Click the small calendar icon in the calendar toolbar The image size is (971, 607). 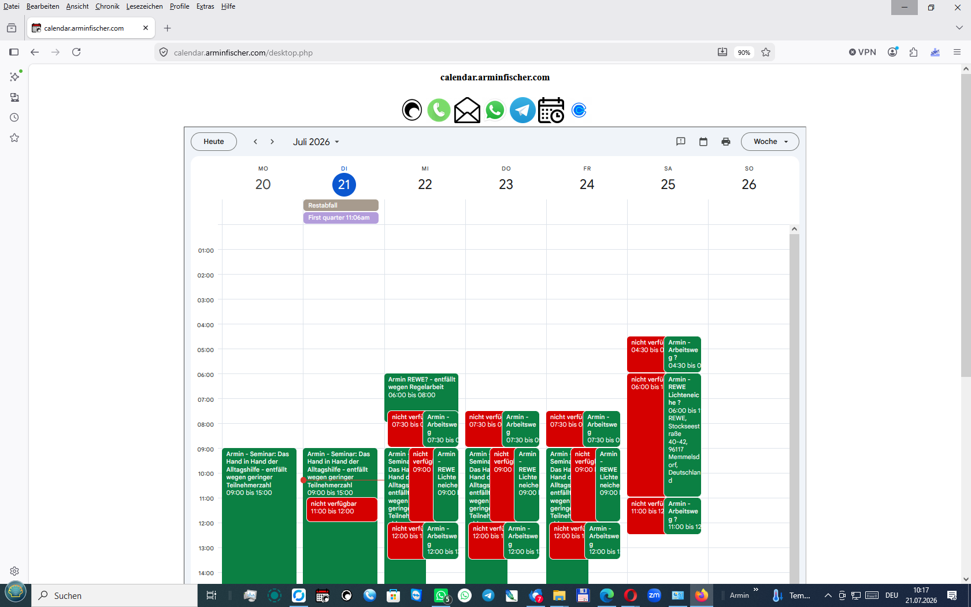click(x=703, y=142)
